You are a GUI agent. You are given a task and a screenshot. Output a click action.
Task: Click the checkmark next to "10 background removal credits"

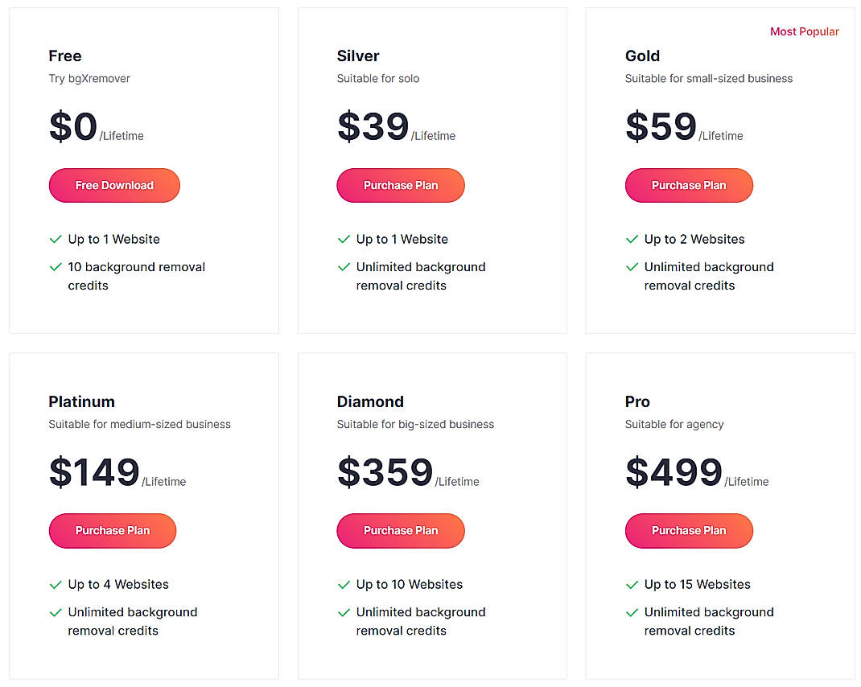[55, 267]
